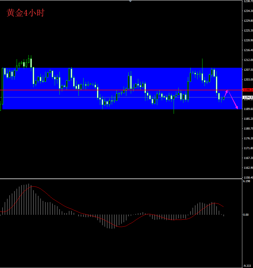253x268 pixels.
Task: Select the red MACD signal line
Action: (112, 206)
